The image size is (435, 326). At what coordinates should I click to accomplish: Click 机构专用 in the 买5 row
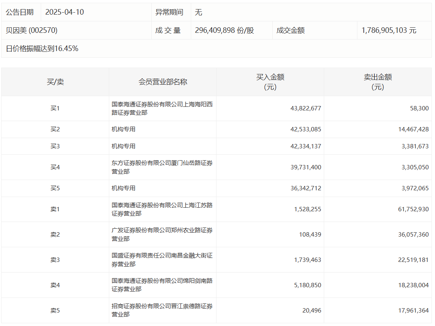(x=123, y=188)
